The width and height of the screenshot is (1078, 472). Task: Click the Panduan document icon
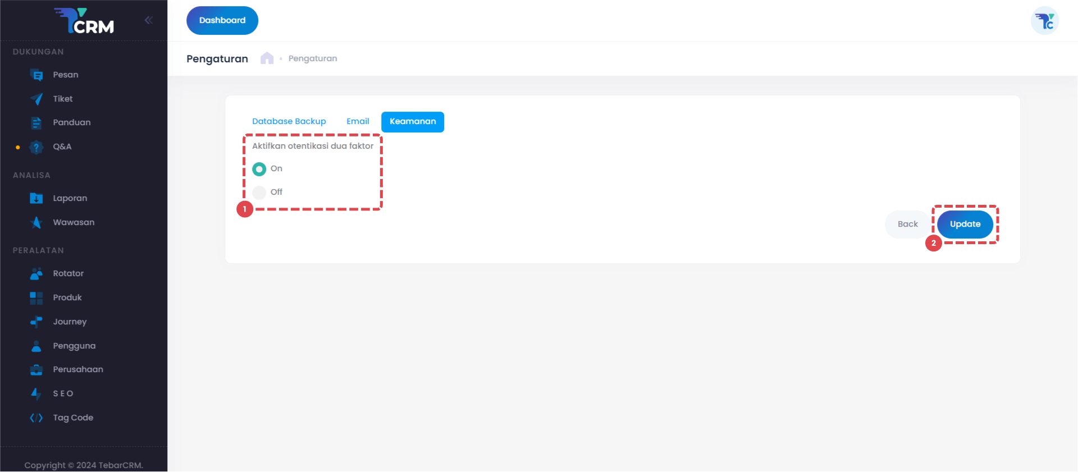click(x=36, y=123)
